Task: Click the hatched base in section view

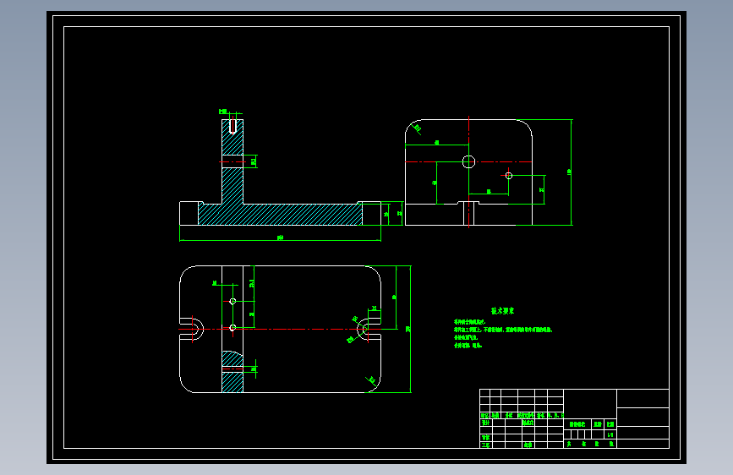Action: 280,215
